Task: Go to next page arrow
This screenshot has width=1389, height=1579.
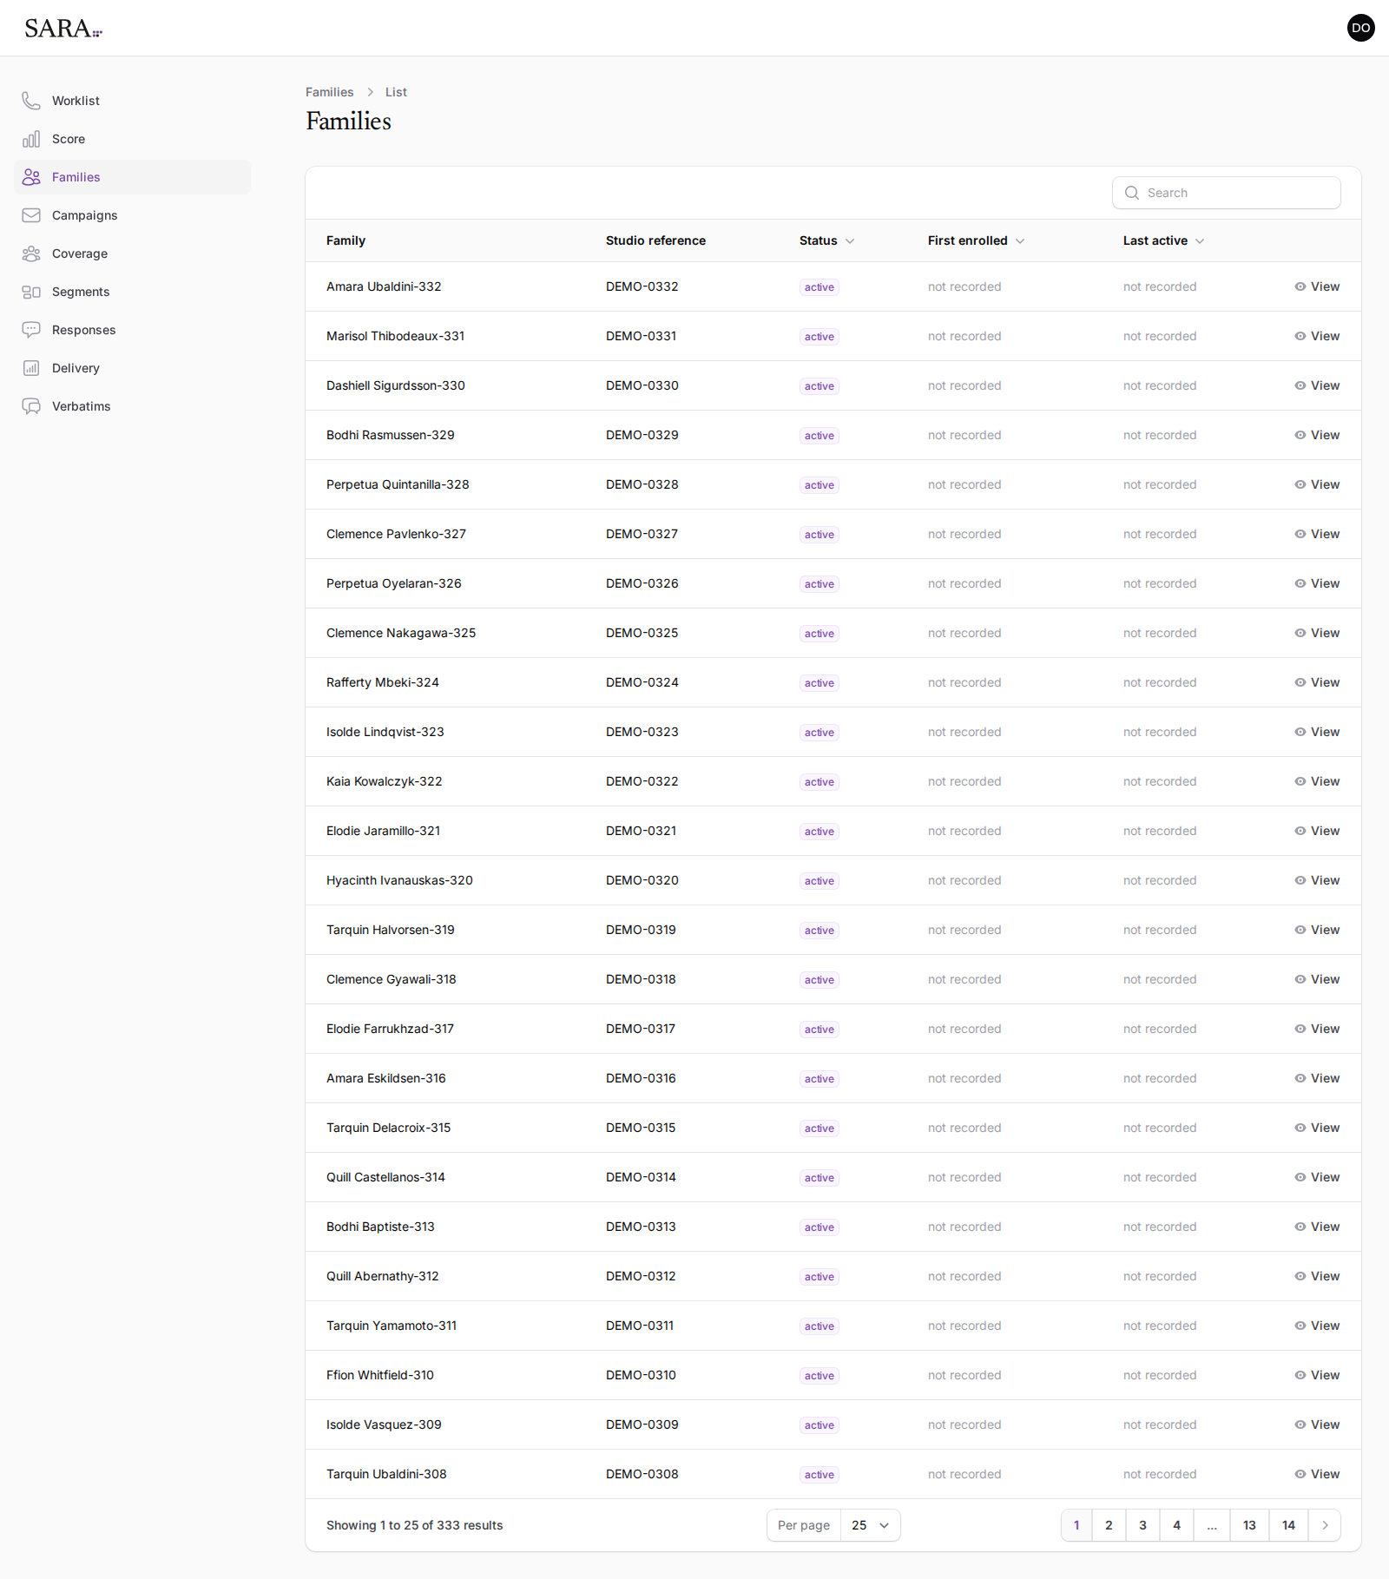Action: click(x=1325, y=1525)
